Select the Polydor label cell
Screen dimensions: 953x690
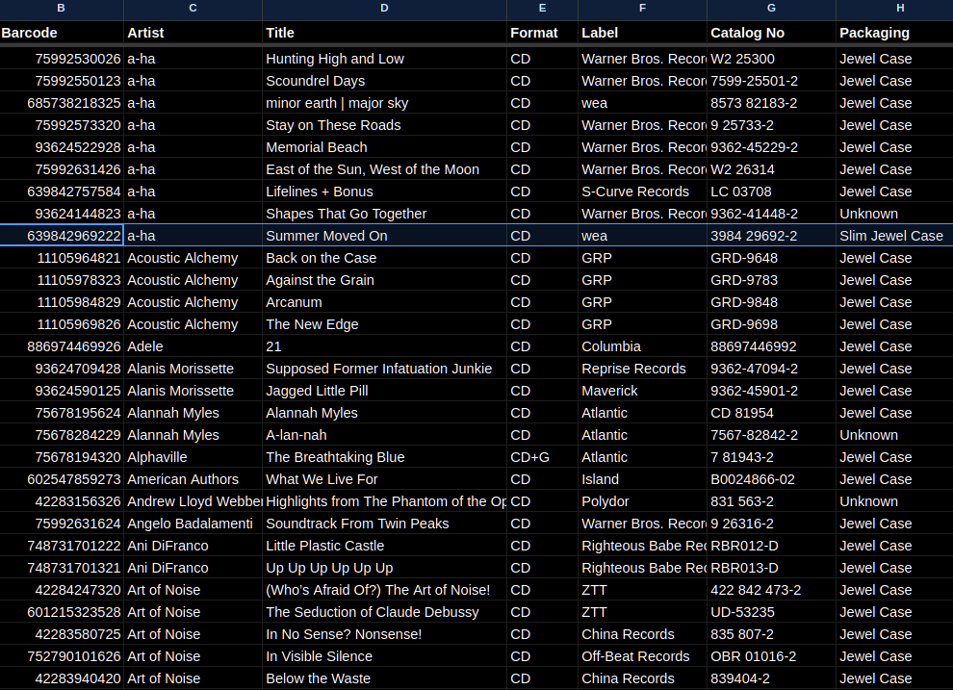tap(642, 501)
